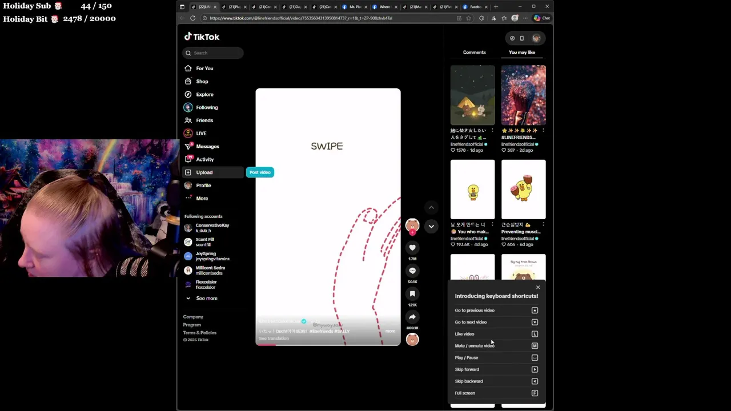Click the Post video tooltip button
The image size is (731, 411).
[260, 172]
